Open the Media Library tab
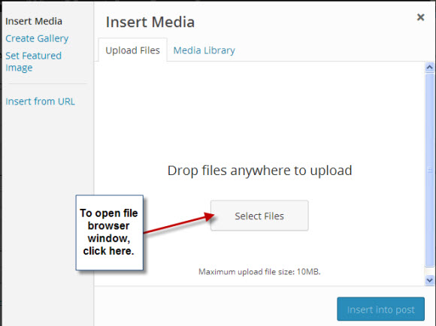This screenshot has height=326, width=436. [x=204, y=50]
